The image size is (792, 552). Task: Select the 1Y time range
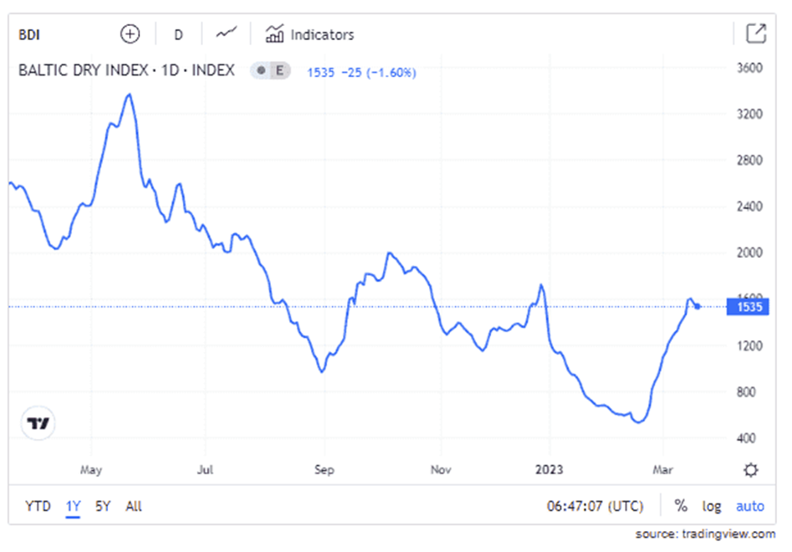pyautogui.click(x=73, y=506)
